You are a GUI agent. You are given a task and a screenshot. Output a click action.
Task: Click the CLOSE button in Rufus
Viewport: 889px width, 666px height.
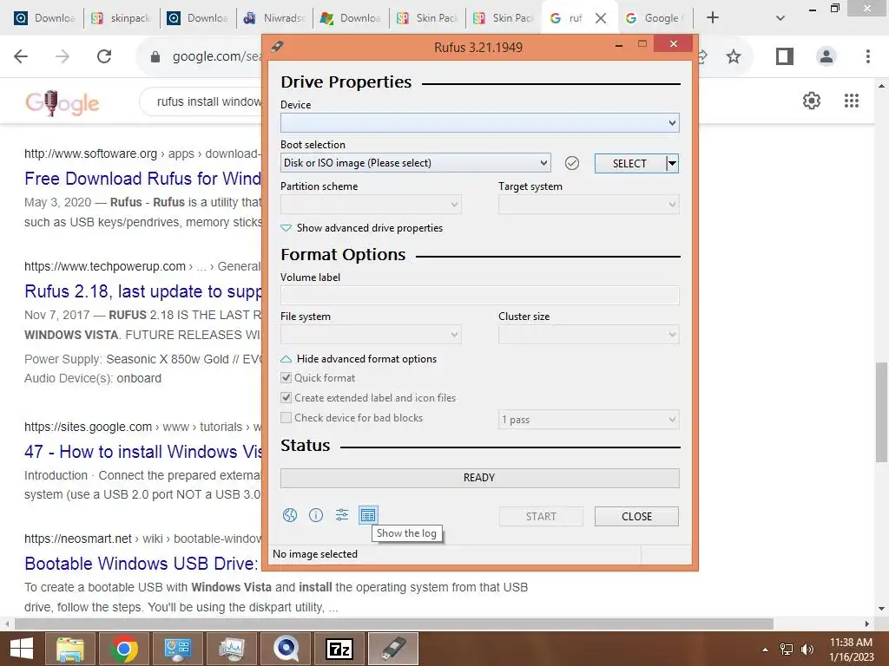point(636,517)
